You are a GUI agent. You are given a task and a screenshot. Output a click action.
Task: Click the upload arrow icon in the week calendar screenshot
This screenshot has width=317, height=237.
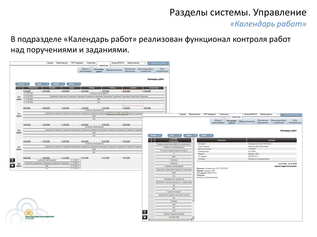tap(12, 160)
